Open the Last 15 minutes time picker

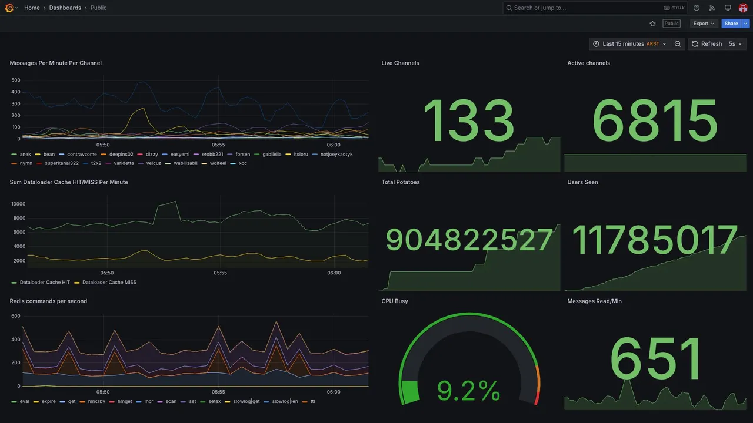click(629, 44)
